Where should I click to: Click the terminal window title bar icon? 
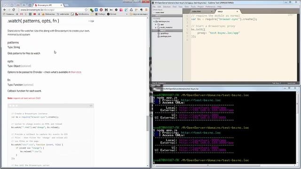point(154,89)
